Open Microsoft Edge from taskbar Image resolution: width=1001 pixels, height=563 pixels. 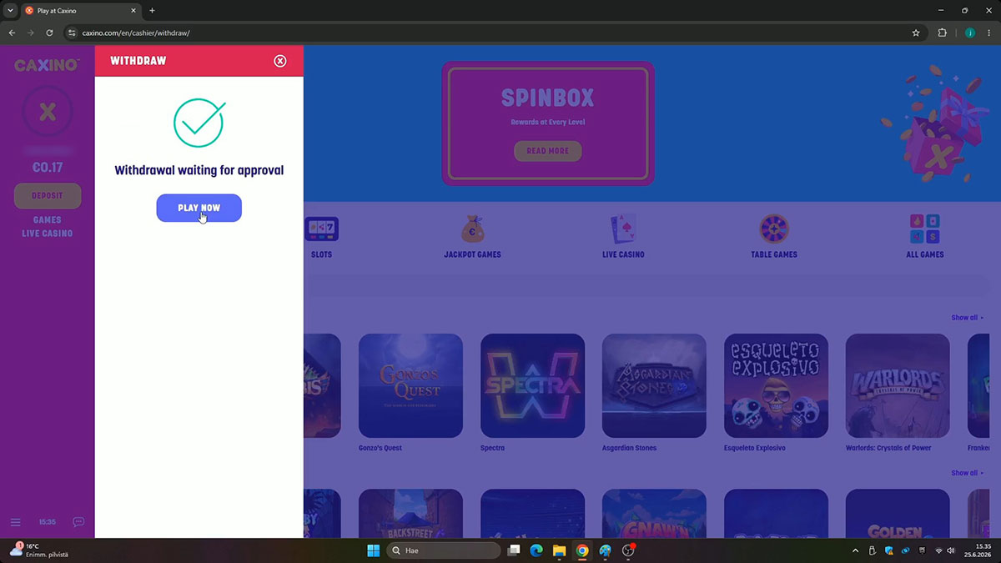536,550
